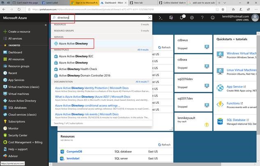The width and height of the screenshot is (260, 166).
Task: Select Active Directory Health Check result
Action: 76,69
